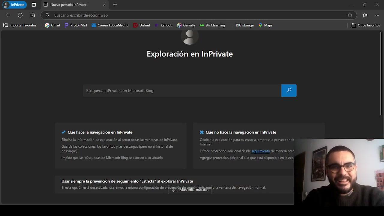Viewport: 384px width, 216px height.
Task: Minimize the browser window
Action: (352, 5)
